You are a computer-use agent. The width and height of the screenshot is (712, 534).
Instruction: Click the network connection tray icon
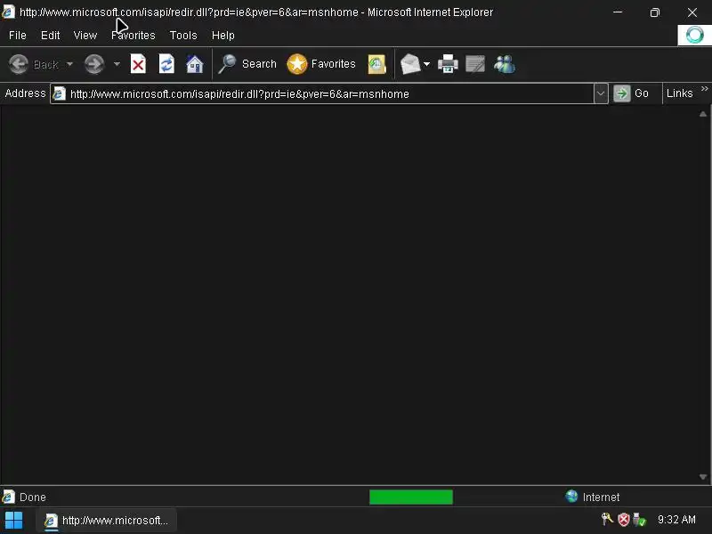click(x=639, y=520)
